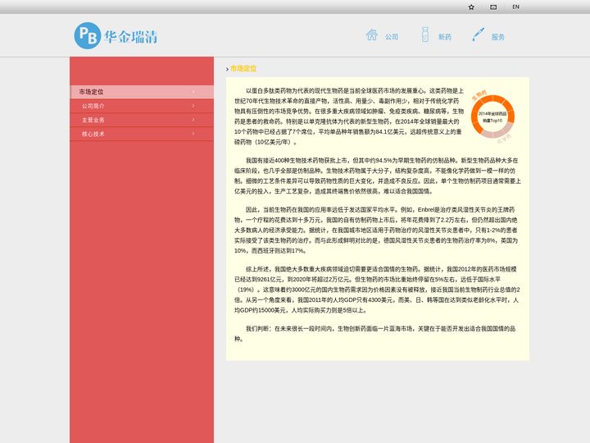Click the 华金瑞清 logo text
This screenshot has height=443, width=590.
[x=130, y=37]
